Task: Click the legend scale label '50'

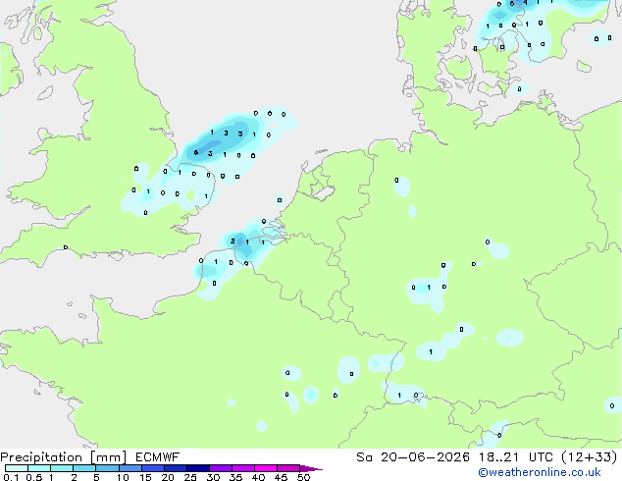Action: point(304,477)
